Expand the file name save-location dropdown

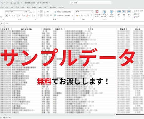point(49,3)
